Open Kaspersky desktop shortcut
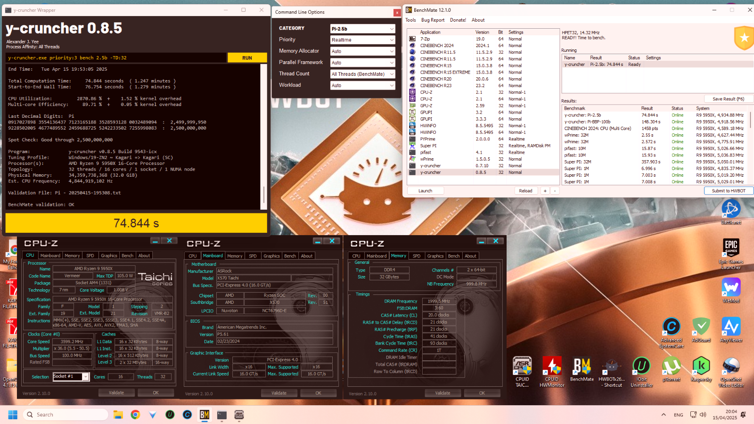 click(x=701, y=369)
